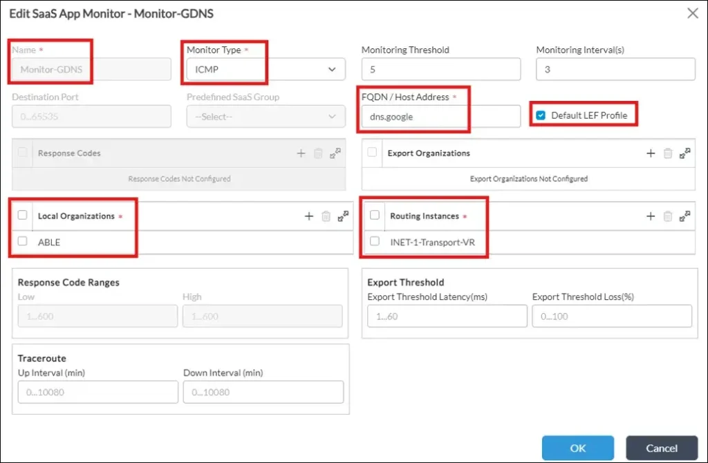The width and height of the screenshot is (708, 463).
Task: Click trash icon in Routing Instances header
Action: (667, 216)
